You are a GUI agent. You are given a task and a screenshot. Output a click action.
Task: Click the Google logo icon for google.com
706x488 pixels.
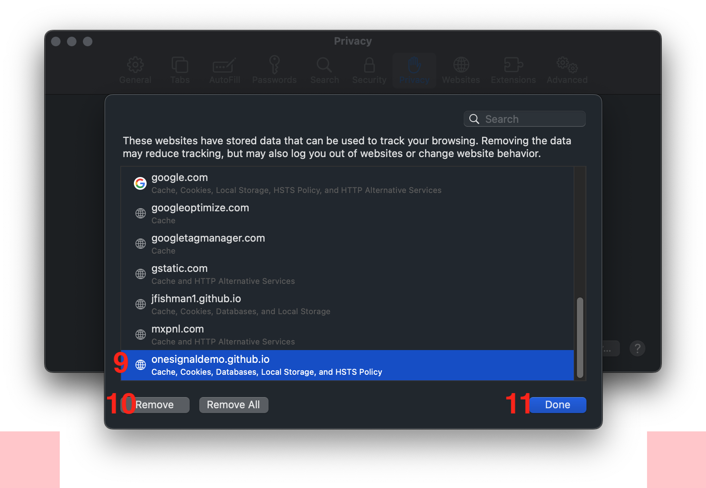tap(140, 183)
